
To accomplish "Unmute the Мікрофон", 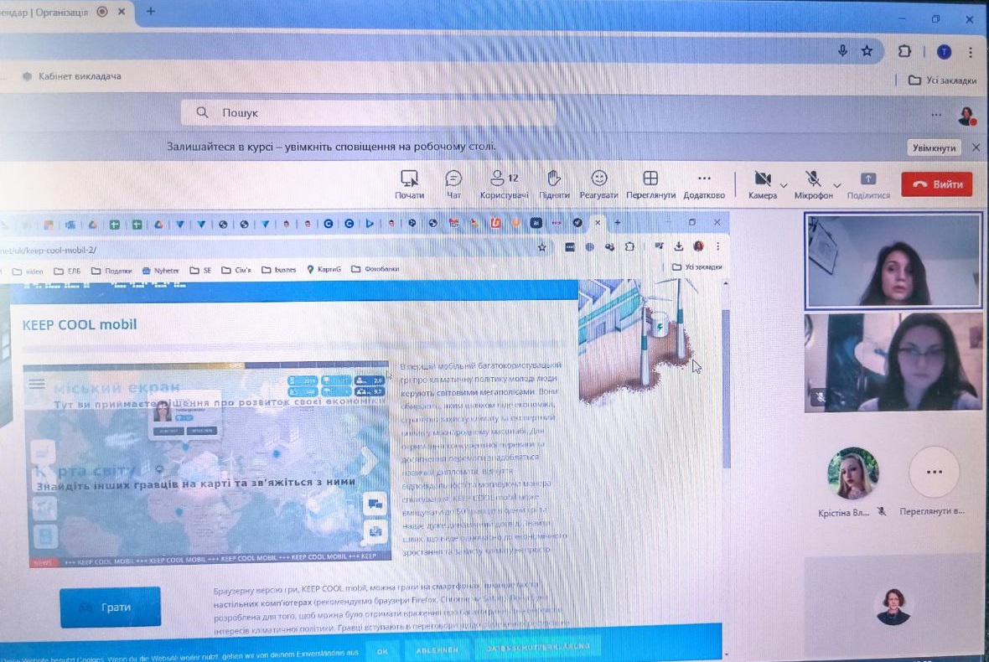I will [813, 184].
